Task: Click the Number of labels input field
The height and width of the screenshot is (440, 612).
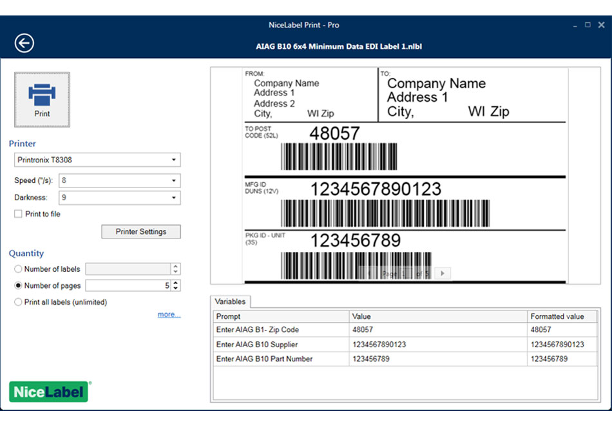Action: [x=128, y=269]
